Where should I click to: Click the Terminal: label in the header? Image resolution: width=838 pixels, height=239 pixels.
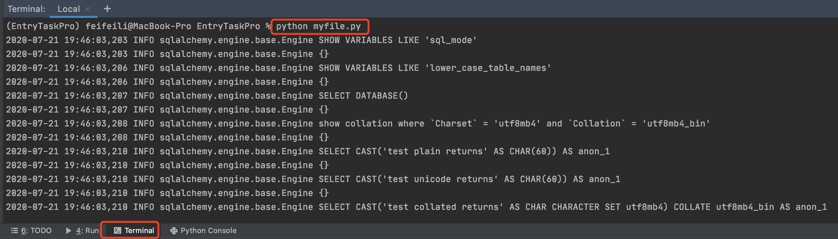(26, 9)
